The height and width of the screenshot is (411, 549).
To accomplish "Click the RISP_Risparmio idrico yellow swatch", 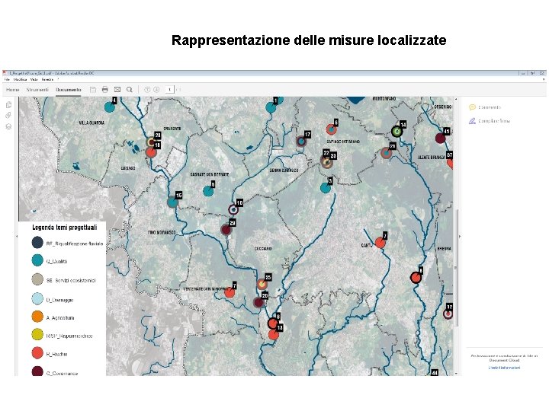I will coord(37,334).
